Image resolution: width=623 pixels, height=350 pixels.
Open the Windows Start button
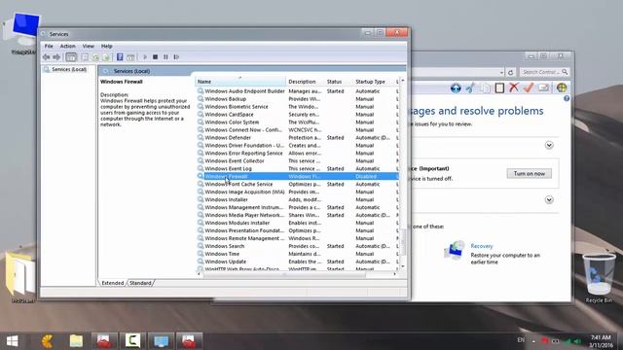(x=13, y=341)
